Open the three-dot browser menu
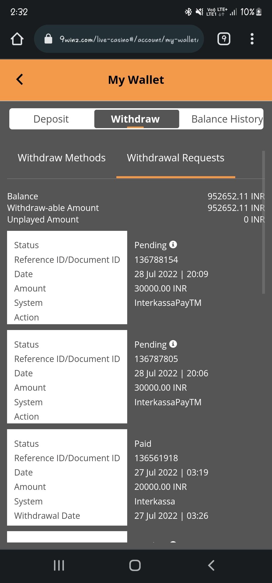 click(x=252, y=39)
